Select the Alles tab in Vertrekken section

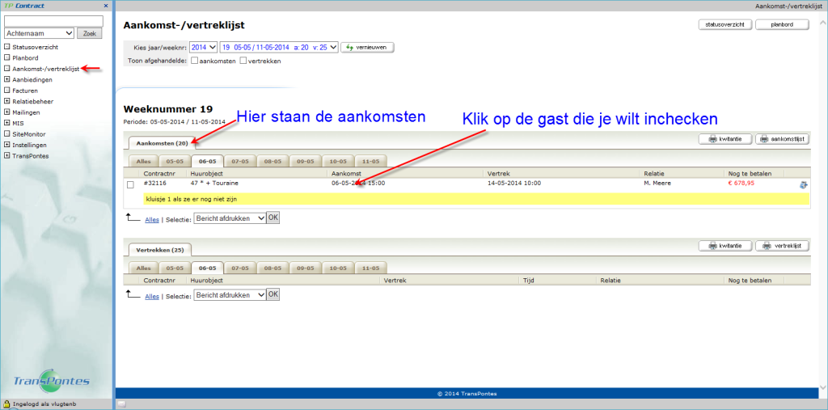pyautogui.click(x=143, y=268)
